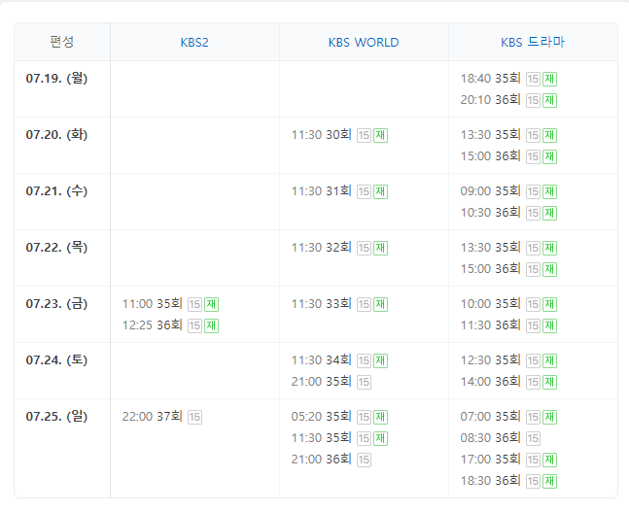
Task: Click 20:10 36회 entry on 07.19
Action: tap(490, 99)
